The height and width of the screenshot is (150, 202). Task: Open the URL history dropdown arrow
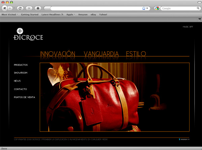[147, 8]
